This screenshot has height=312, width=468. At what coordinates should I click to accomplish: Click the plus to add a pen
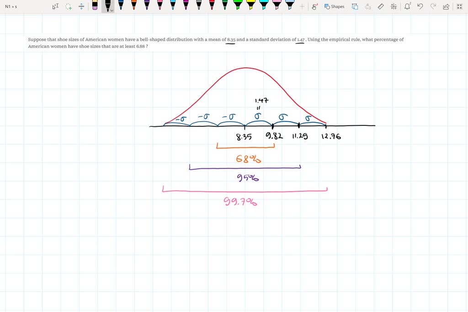(302, 6)
